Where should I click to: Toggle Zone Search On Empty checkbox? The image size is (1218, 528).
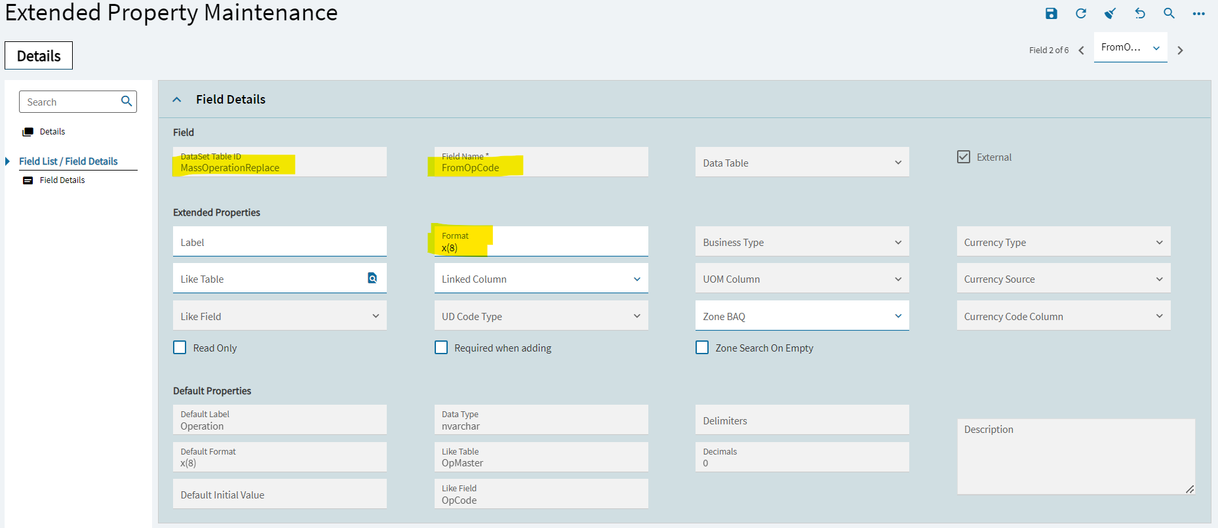click(702, 348)
